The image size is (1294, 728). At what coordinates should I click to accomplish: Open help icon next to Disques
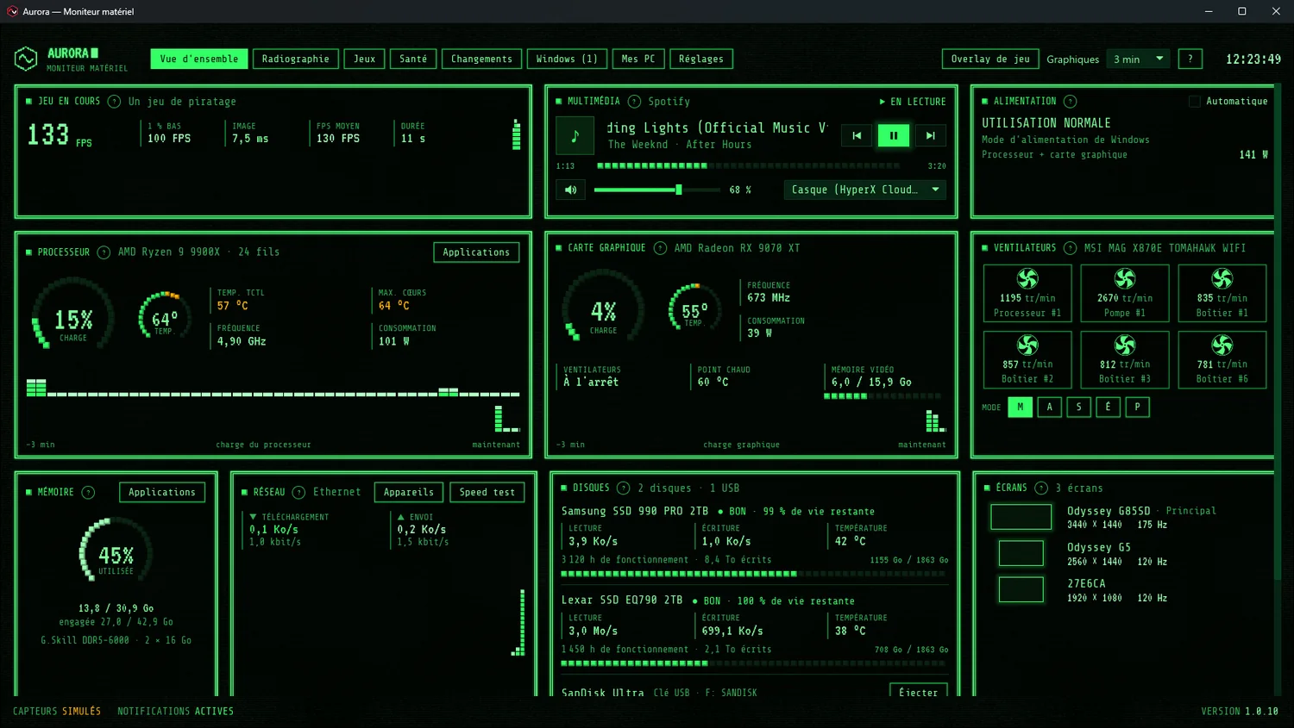624,488
